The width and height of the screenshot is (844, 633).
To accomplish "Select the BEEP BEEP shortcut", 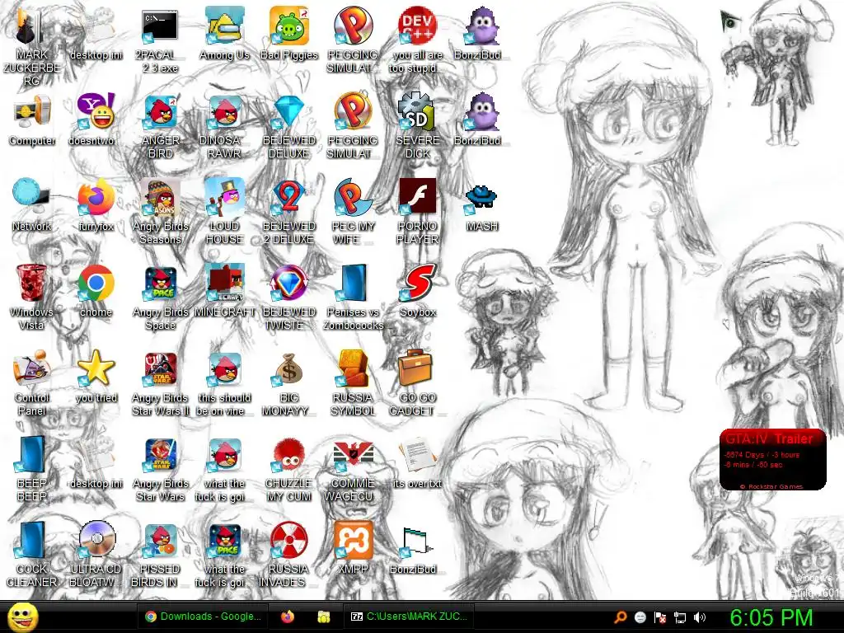I will [x=31, y=455].
